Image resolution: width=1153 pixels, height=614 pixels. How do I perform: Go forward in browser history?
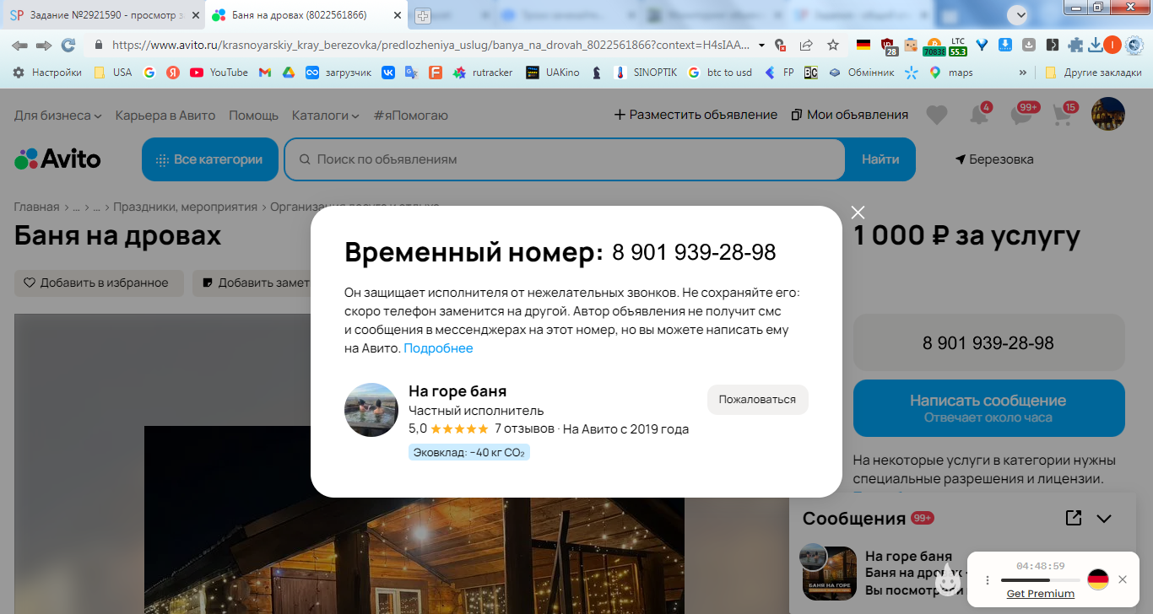tap(44, 45)
